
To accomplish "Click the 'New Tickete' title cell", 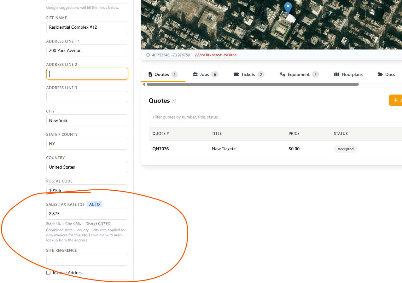I will tap(224, 149).
